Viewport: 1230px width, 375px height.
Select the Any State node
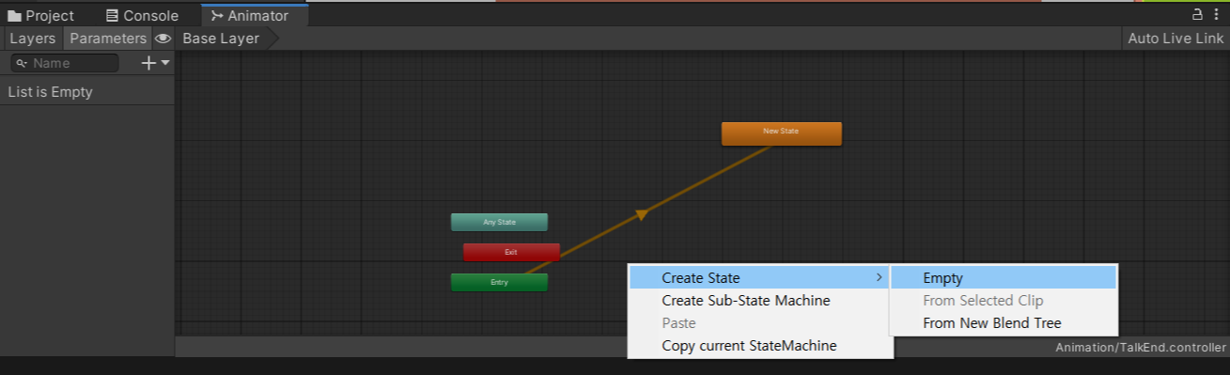pos(499,223)
